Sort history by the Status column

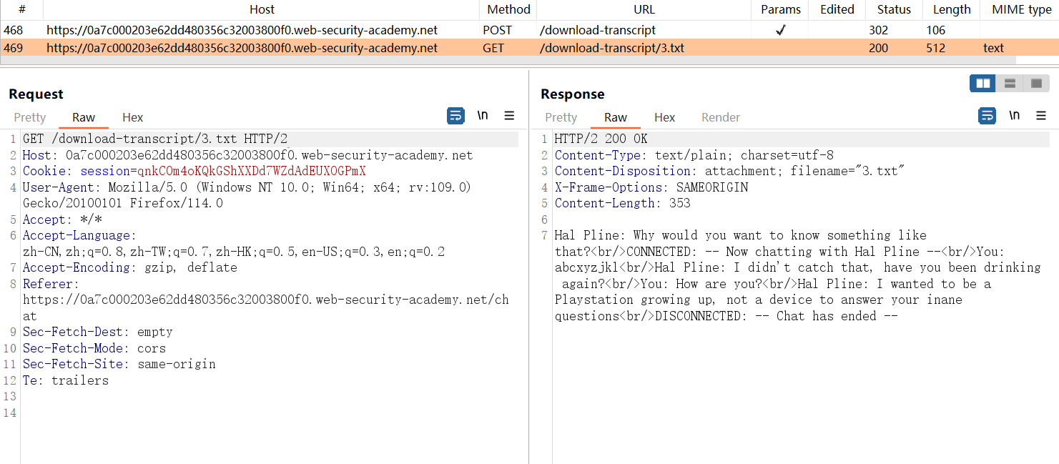894,9
